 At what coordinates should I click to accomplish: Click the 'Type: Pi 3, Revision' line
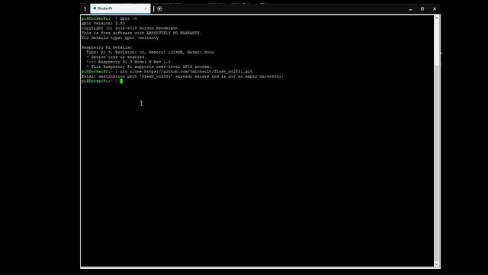[x=150, y=52]
